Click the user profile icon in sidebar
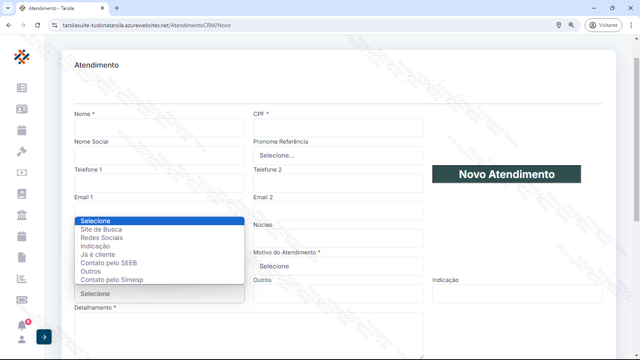The height and width of the screenshot is (360, 640). pos(22,339)
